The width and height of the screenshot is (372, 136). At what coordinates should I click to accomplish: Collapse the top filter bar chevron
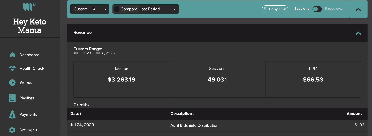tap(358, 9)
